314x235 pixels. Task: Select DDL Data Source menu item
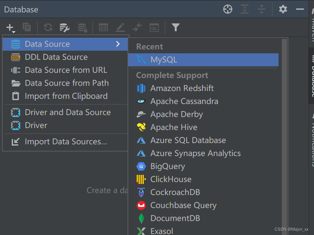click(x=65, y=57)
